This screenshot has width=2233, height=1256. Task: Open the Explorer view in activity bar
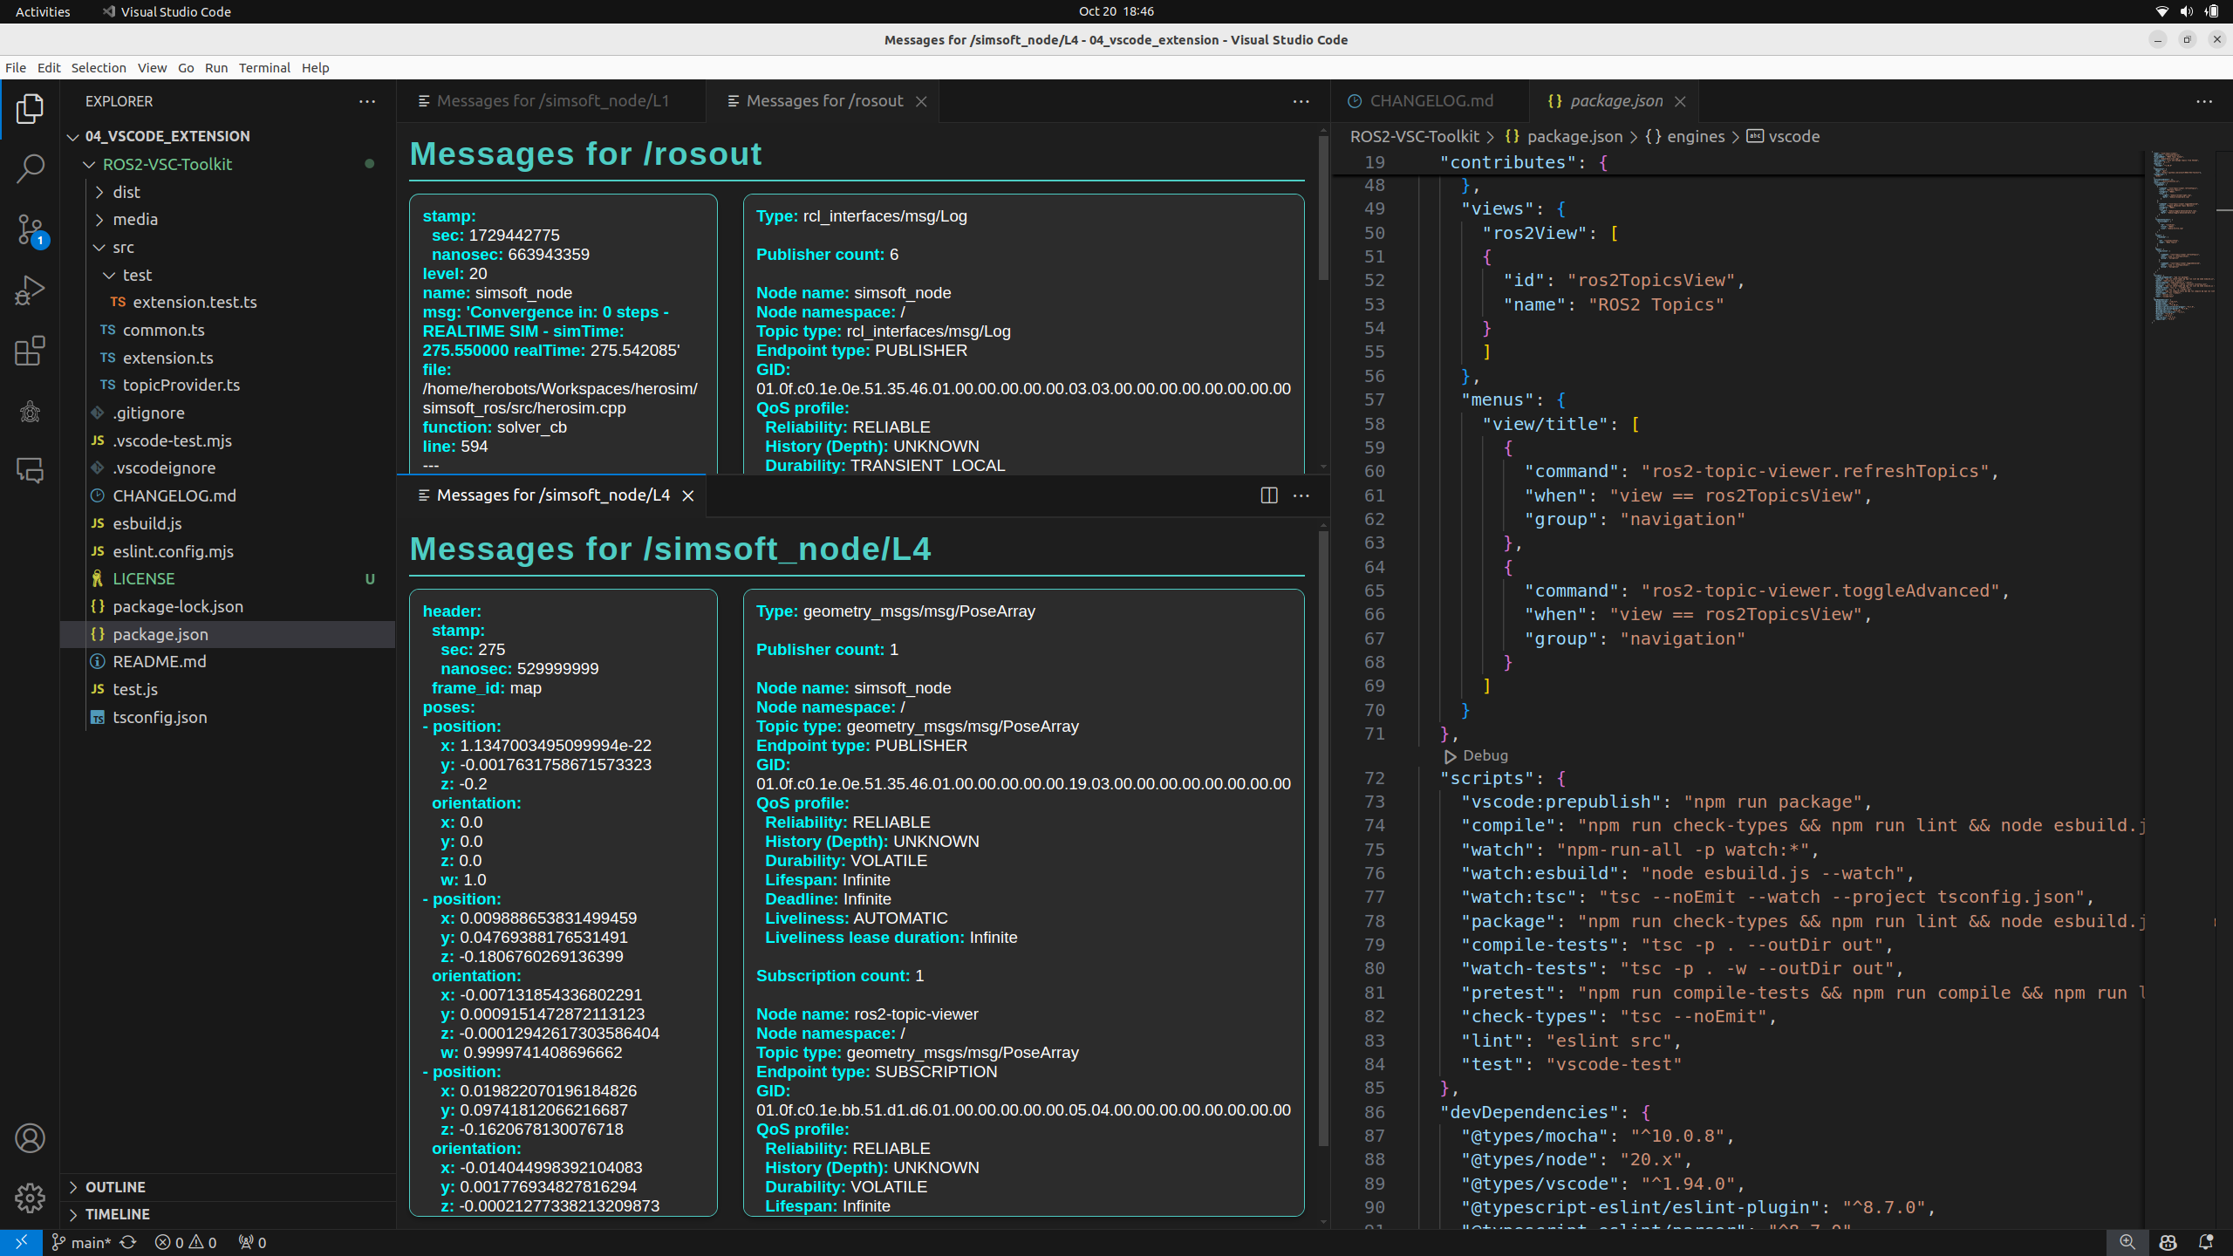tap(30, 108)
